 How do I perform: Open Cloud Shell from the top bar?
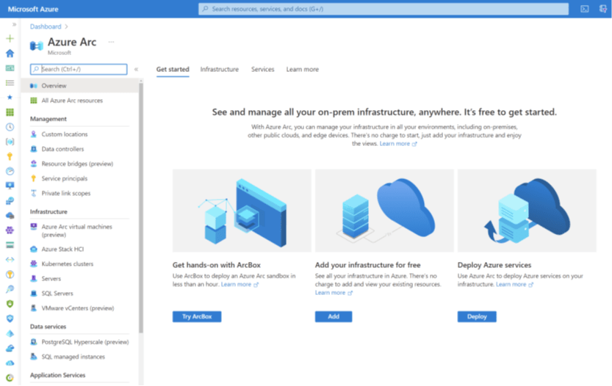(x=585, y=9)
